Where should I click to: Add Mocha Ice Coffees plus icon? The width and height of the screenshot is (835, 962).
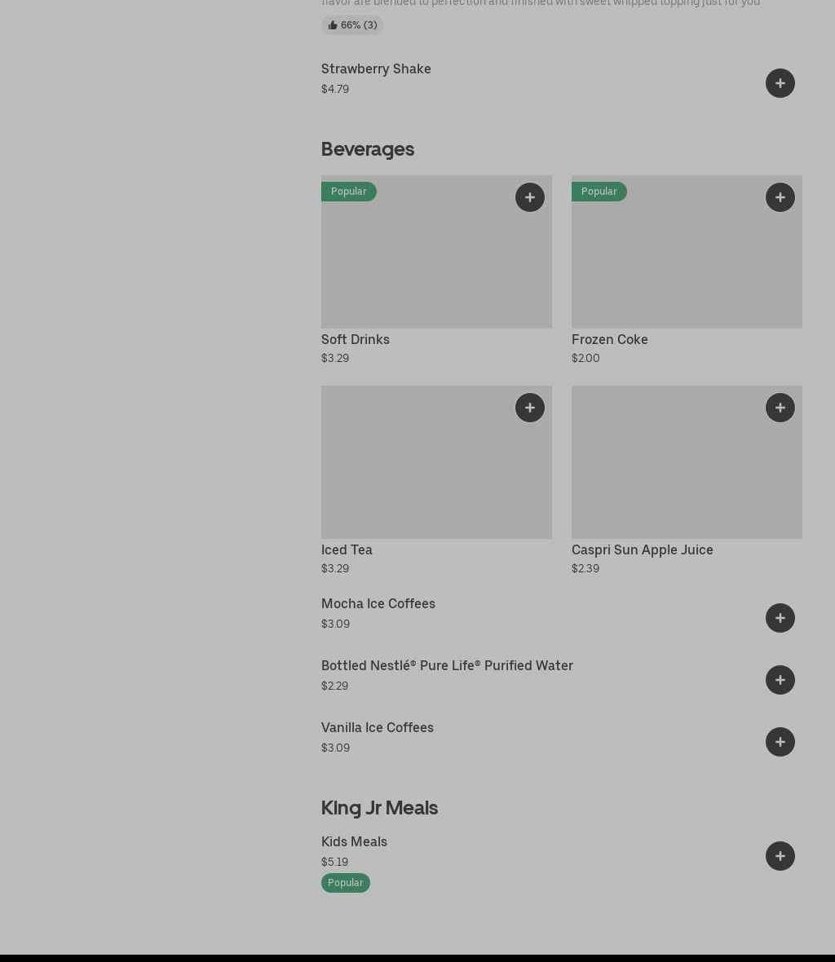coord(780,618)
